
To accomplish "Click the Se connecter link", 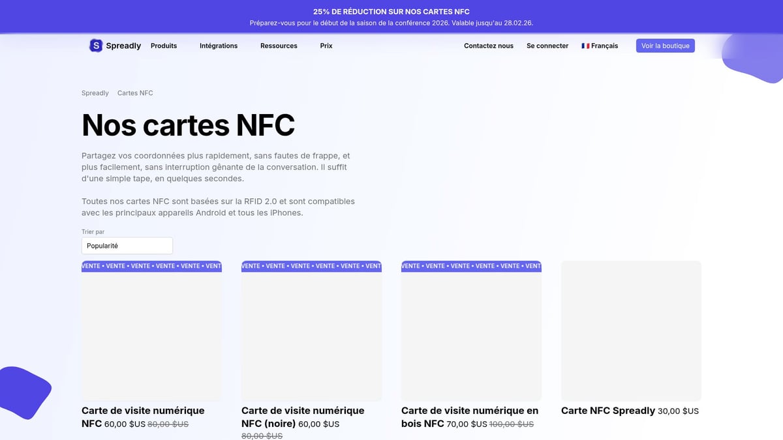I will pos(547,46).
